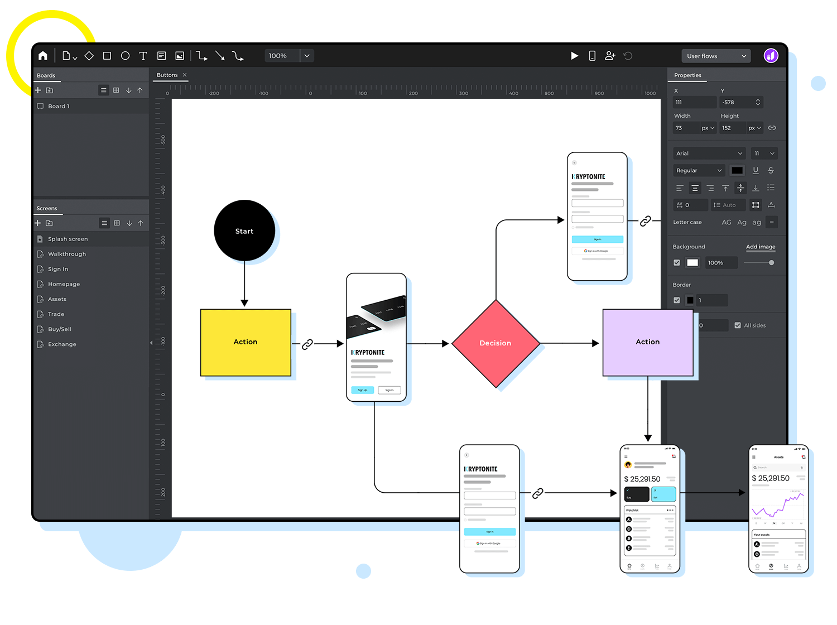Align text to the right

pyautogui.click(x=710, y=188)
